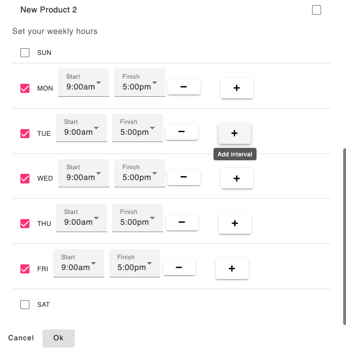Click the minus icon for Wednesday
The image size is (346, 351).
pos(183,177)
